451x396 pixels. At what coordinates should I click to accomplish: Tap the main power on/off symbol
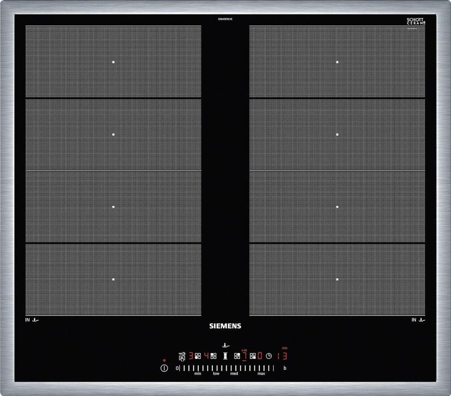click(x=164, y=368)
